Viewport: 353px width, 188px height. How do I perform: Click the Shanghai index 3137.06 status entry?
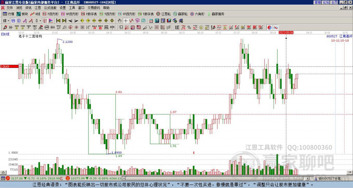[34, 178]
